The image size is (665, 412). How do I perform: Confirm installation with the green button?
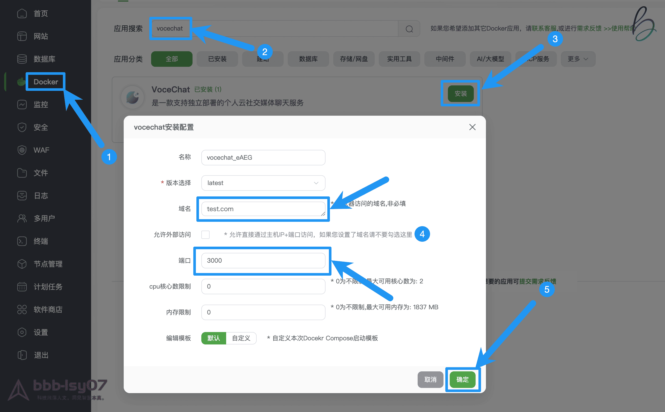(x=462, y=379)
